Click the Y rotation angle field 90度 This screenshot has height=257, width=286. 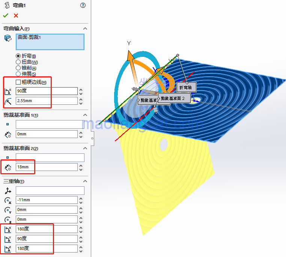(x=47, y=239)
